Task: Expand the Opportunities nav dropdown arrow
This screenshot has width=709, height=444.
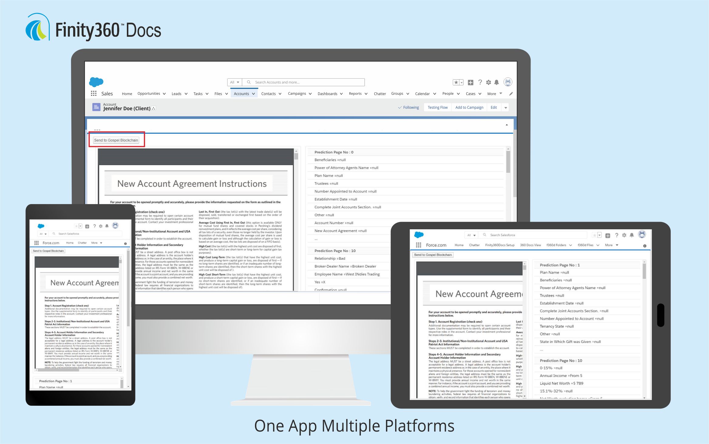Action: (x=164, y=94)
